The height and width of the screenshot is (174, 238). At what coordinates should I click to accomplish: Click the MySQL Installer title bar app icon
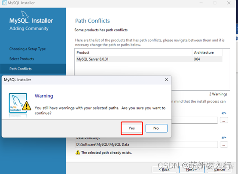click(5, 3)
